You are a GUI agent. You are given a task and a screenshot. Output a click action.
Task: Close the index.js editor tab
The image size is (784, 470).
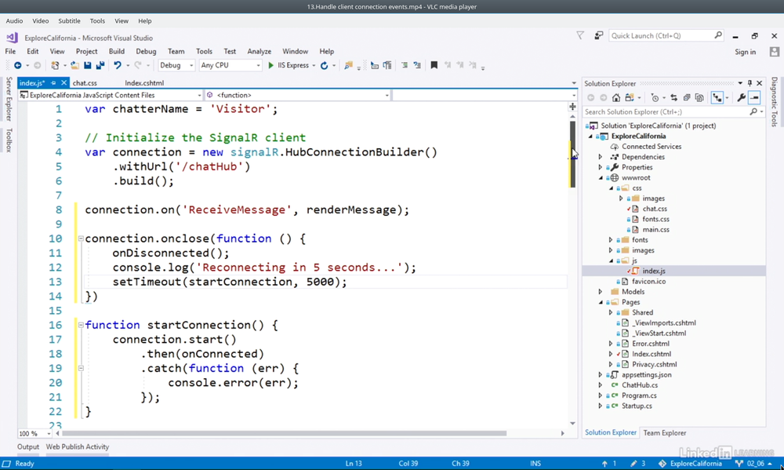(64, 83)
